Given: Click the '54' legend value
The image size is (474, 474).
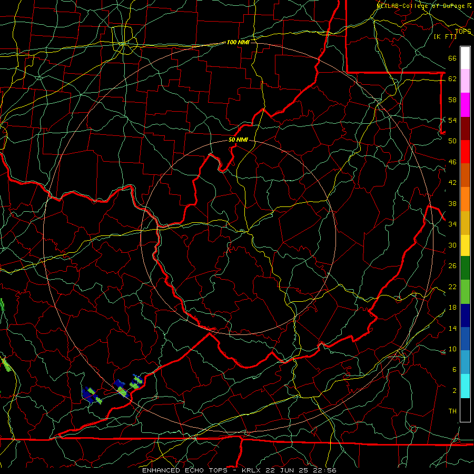Looking at the screenshot, I should click(x=452, y=120).
